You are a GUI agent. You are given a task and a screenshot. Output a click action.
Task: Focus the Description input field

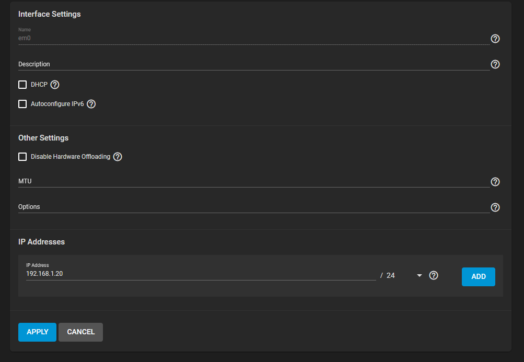(x=254, y=64)
